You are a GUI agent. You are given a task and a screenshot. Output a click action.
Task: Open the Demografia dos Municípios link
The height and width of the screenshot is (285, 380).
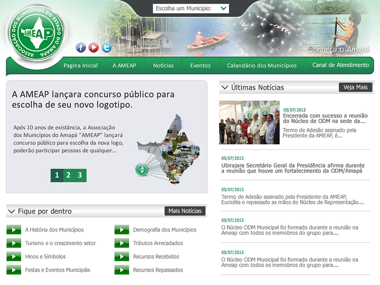(165, 229)
